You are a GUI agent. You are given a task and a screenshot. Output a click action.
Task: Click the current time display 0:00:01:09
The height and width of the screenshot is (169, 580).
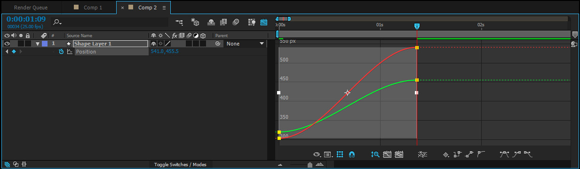[26, 19]
